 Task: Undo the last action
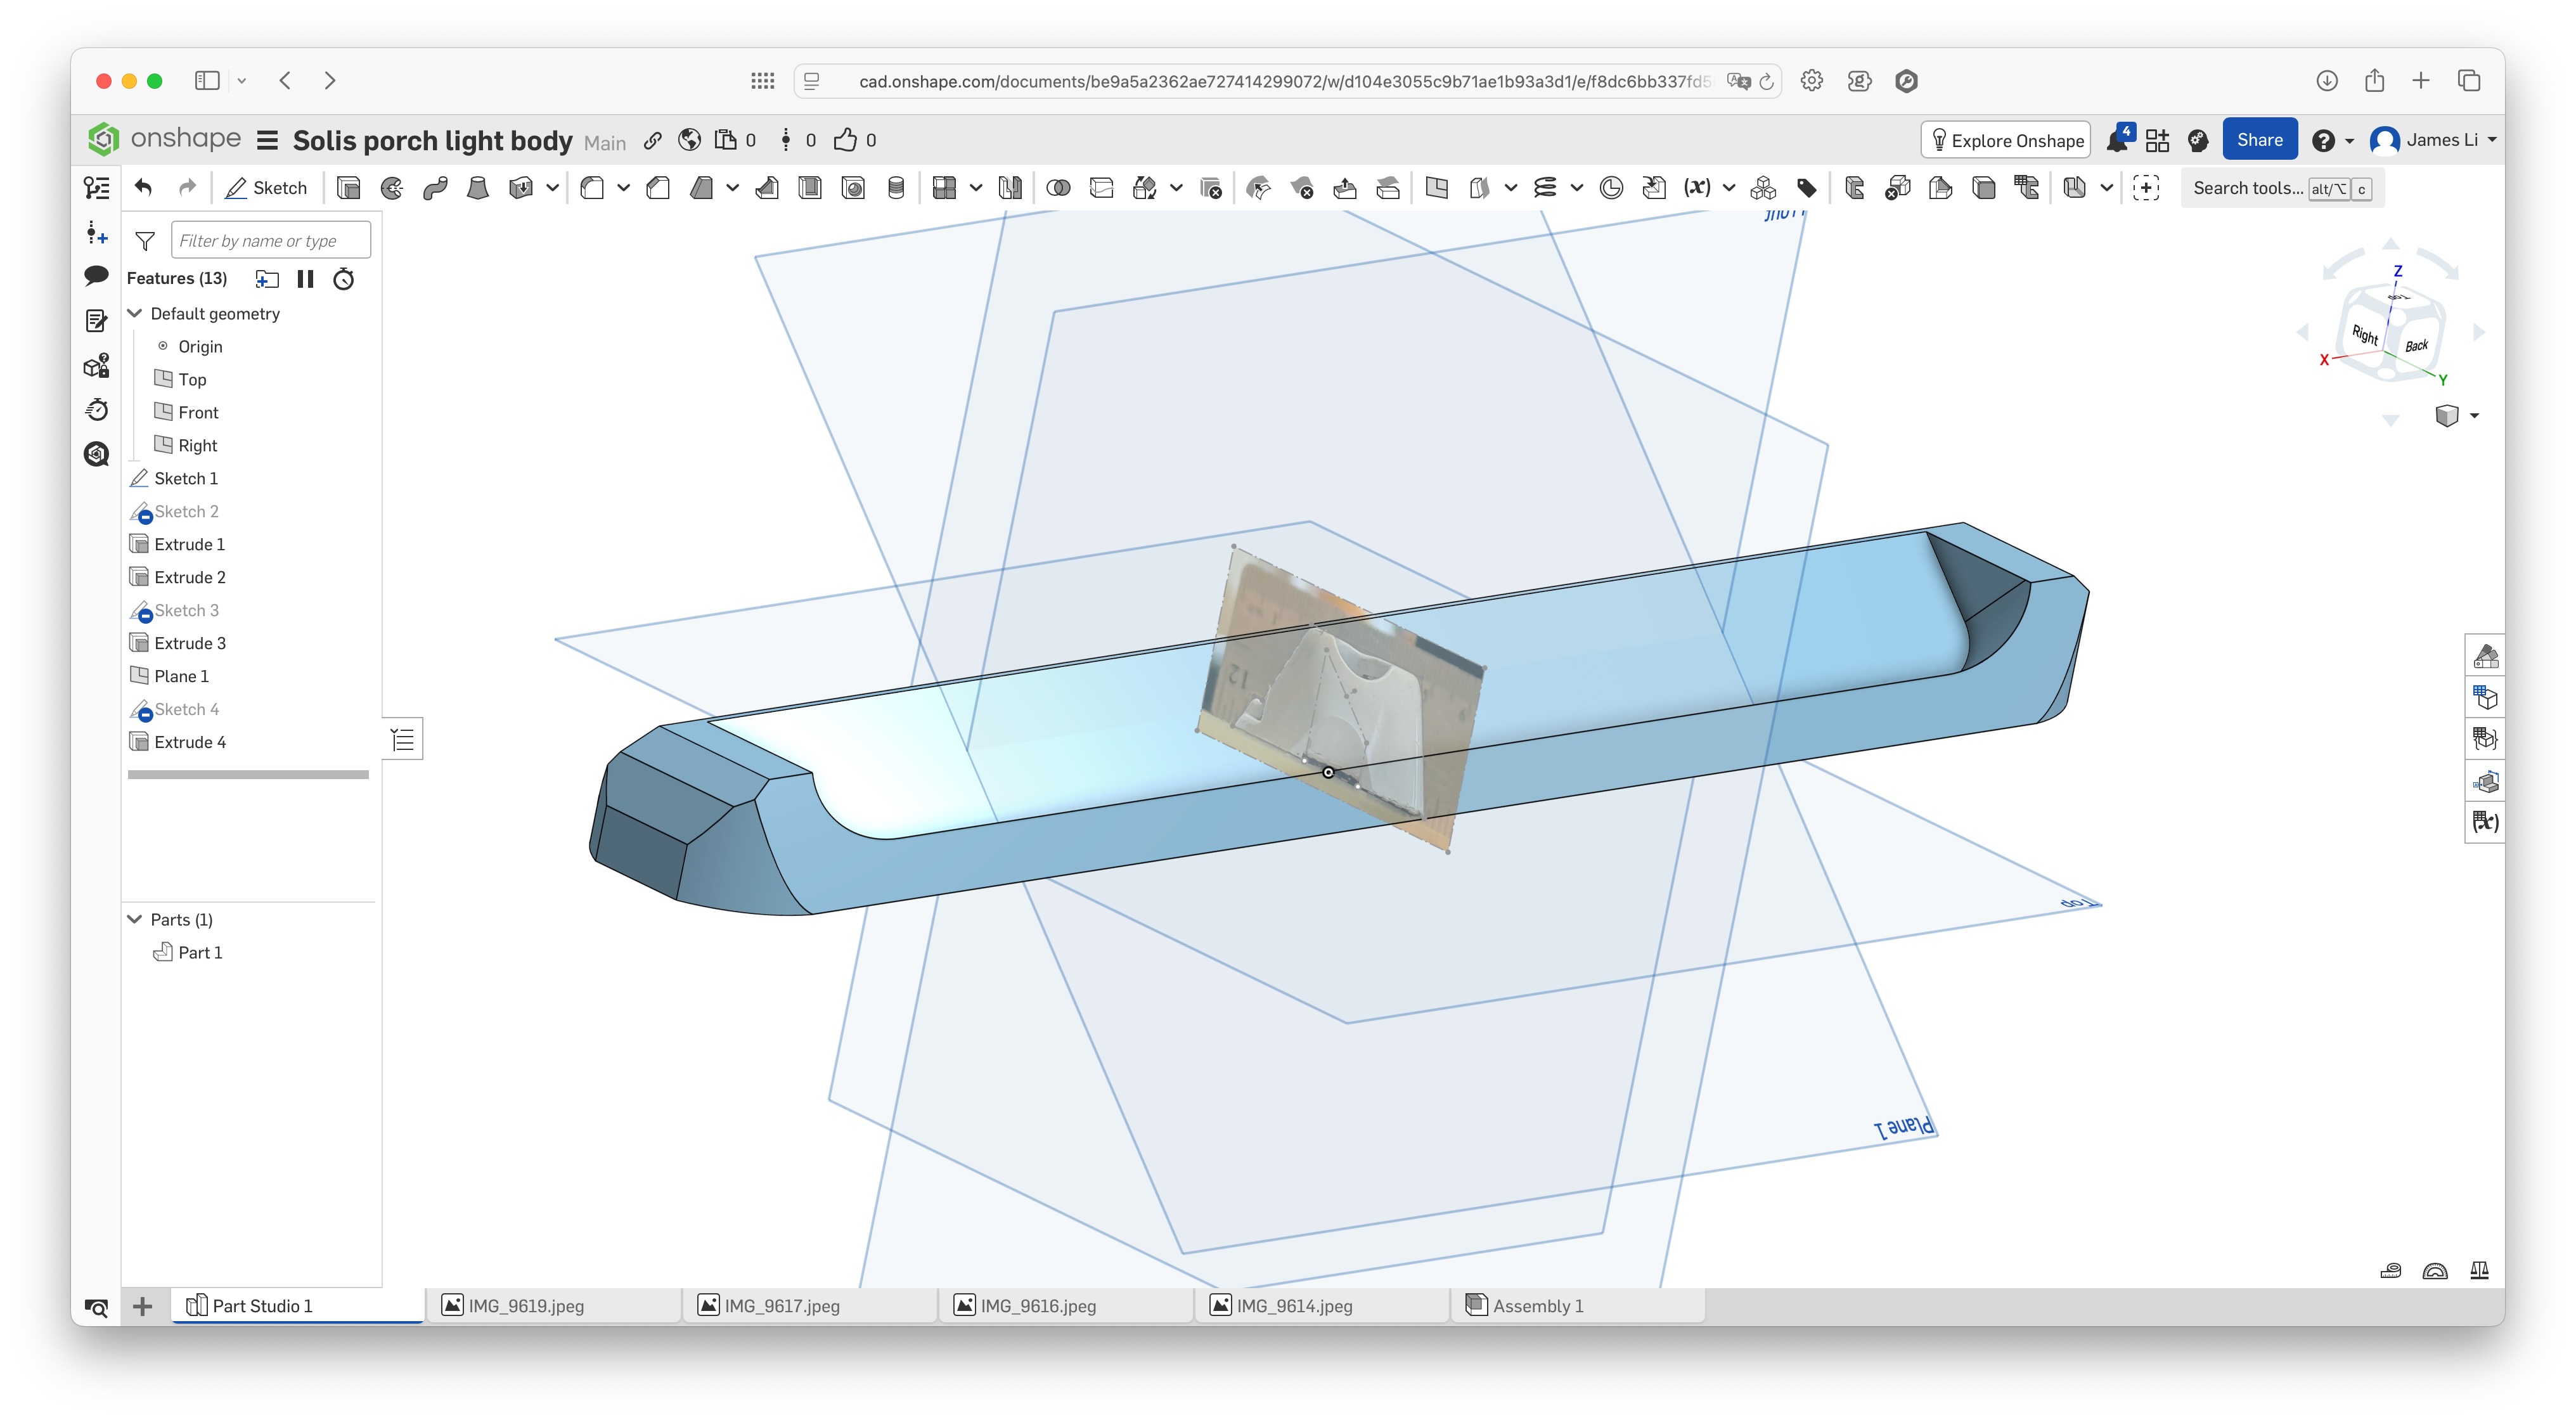[144, 188]
